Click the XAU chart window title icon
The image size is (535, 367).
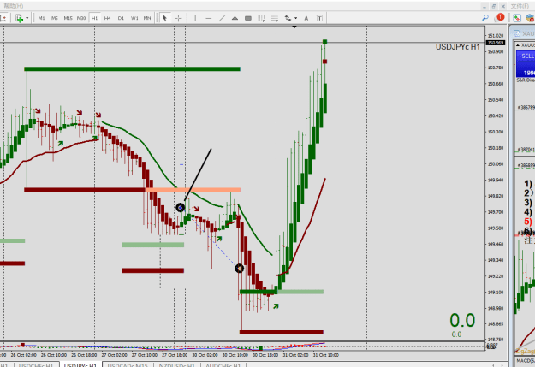coord(517,33)
